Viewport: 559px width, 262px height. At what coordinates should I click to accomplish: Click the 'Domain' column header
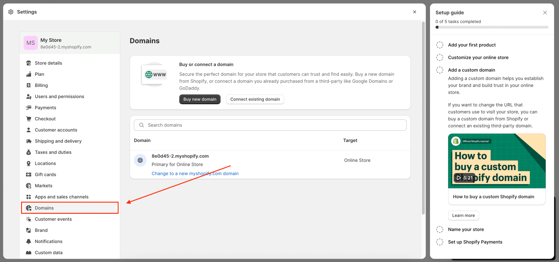tap(142, 140)
